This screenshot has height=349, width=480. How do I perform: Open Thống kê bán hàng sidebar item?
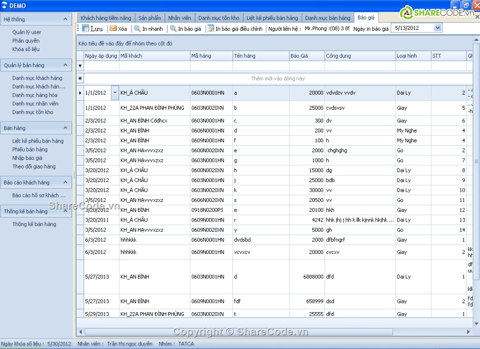[34, 224]
